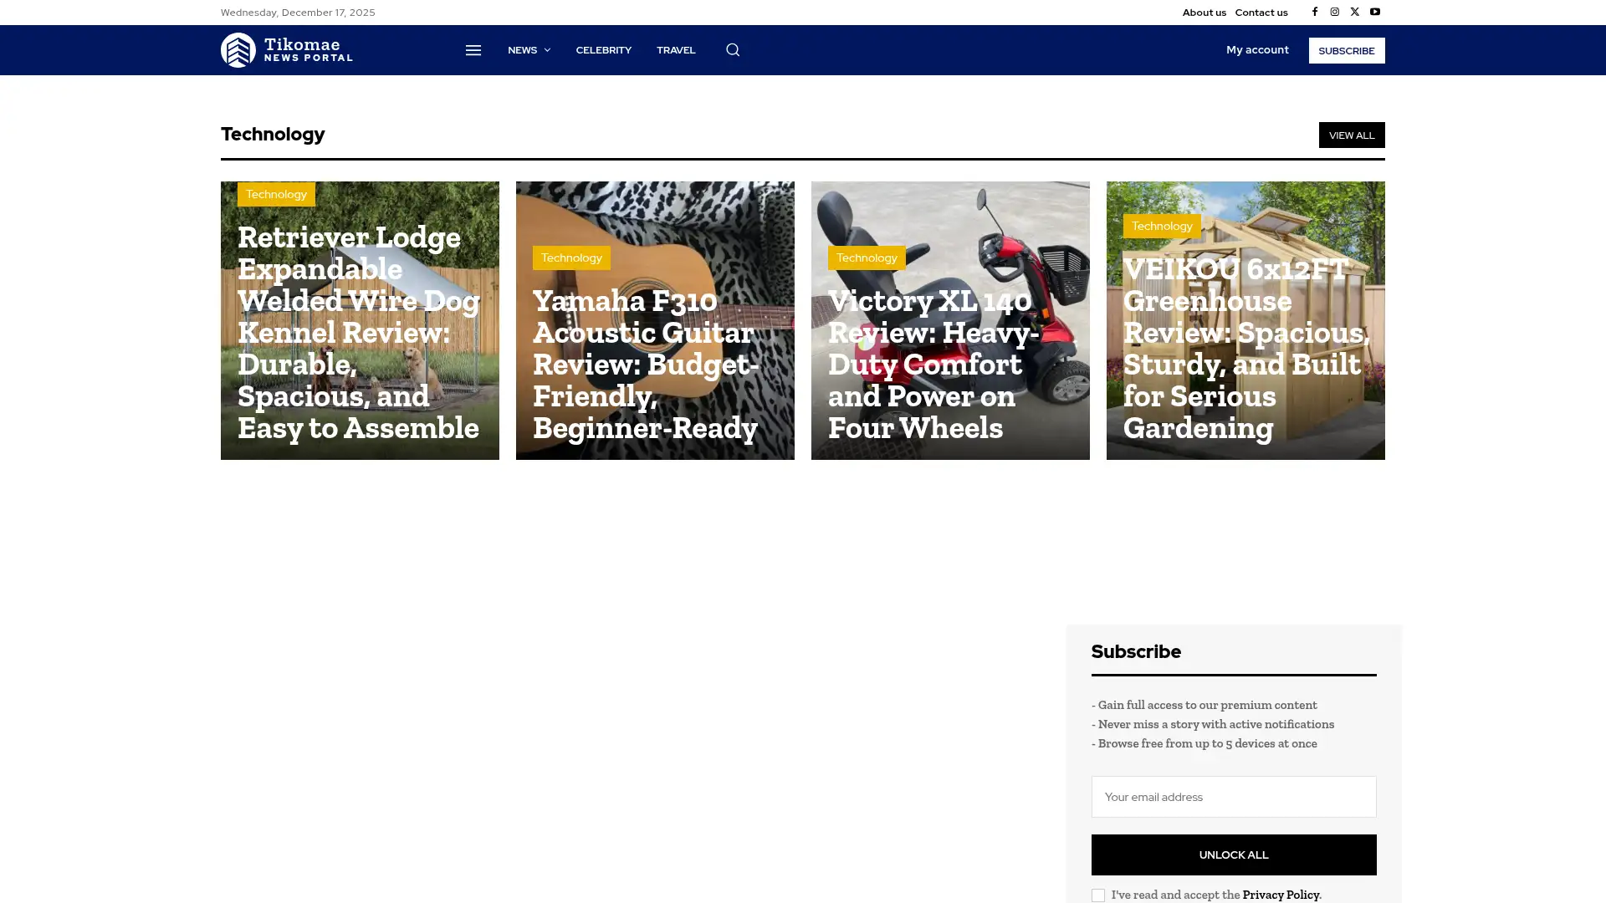Open the CELEBRITY menu item
1606x903 pixels.
603,50
